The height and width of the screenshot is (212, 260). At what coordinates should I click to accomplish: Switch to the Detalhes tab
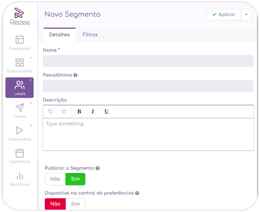point(60,35)
